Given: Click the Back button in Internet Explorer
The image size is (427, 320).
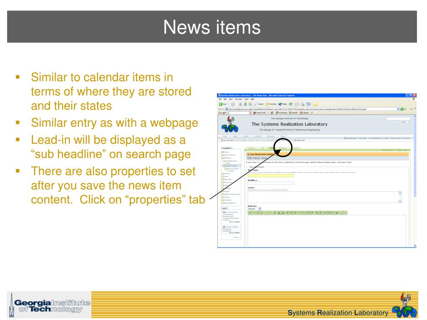Looking at the screenshot, I should [x=222, y=104].
